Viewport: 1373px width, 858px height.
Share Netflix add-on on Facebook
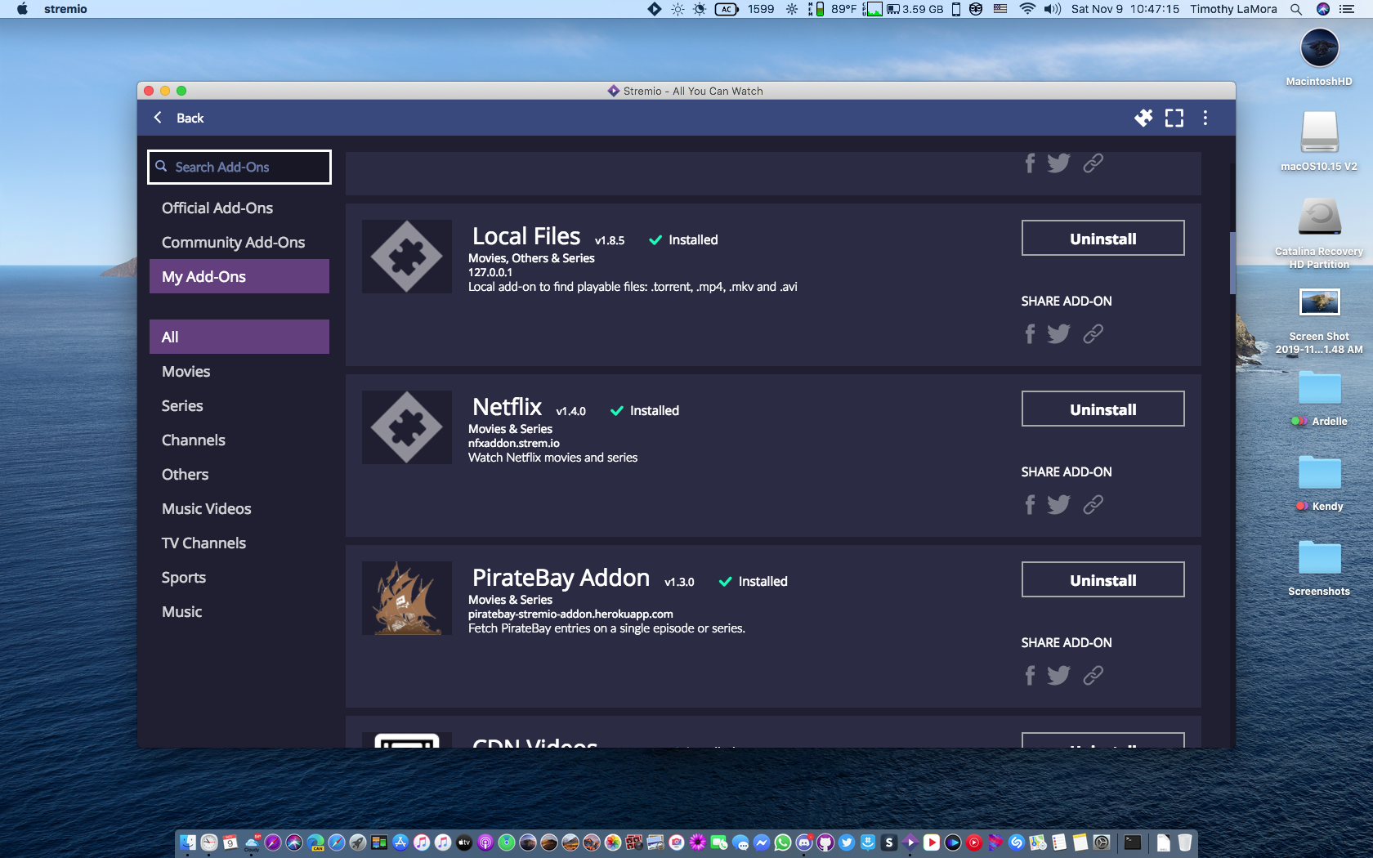(x=1030, y=505)
